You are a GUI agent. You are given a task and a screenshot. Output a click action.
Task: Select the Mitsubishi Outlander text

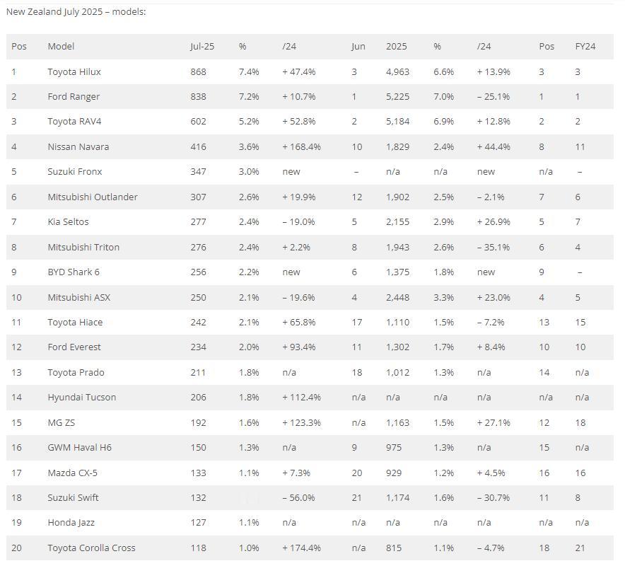(93, 197)
